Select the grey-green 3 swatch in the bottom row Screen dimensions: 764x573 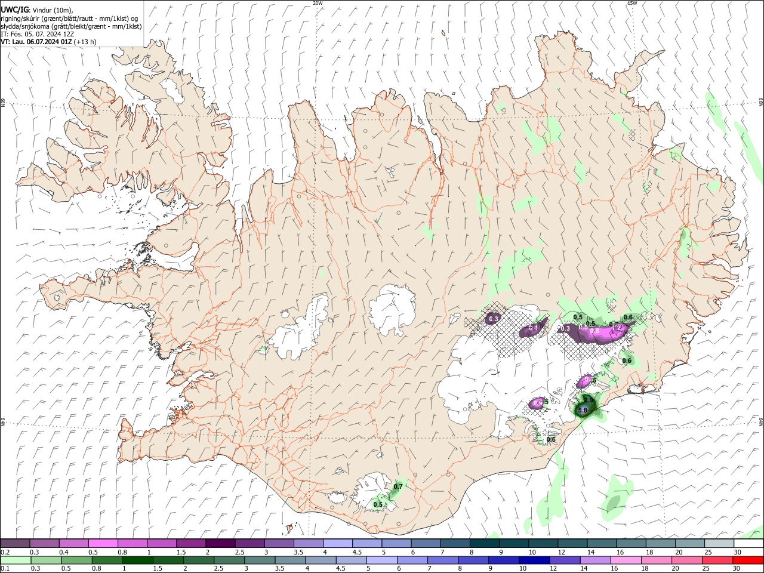(260, 560)
